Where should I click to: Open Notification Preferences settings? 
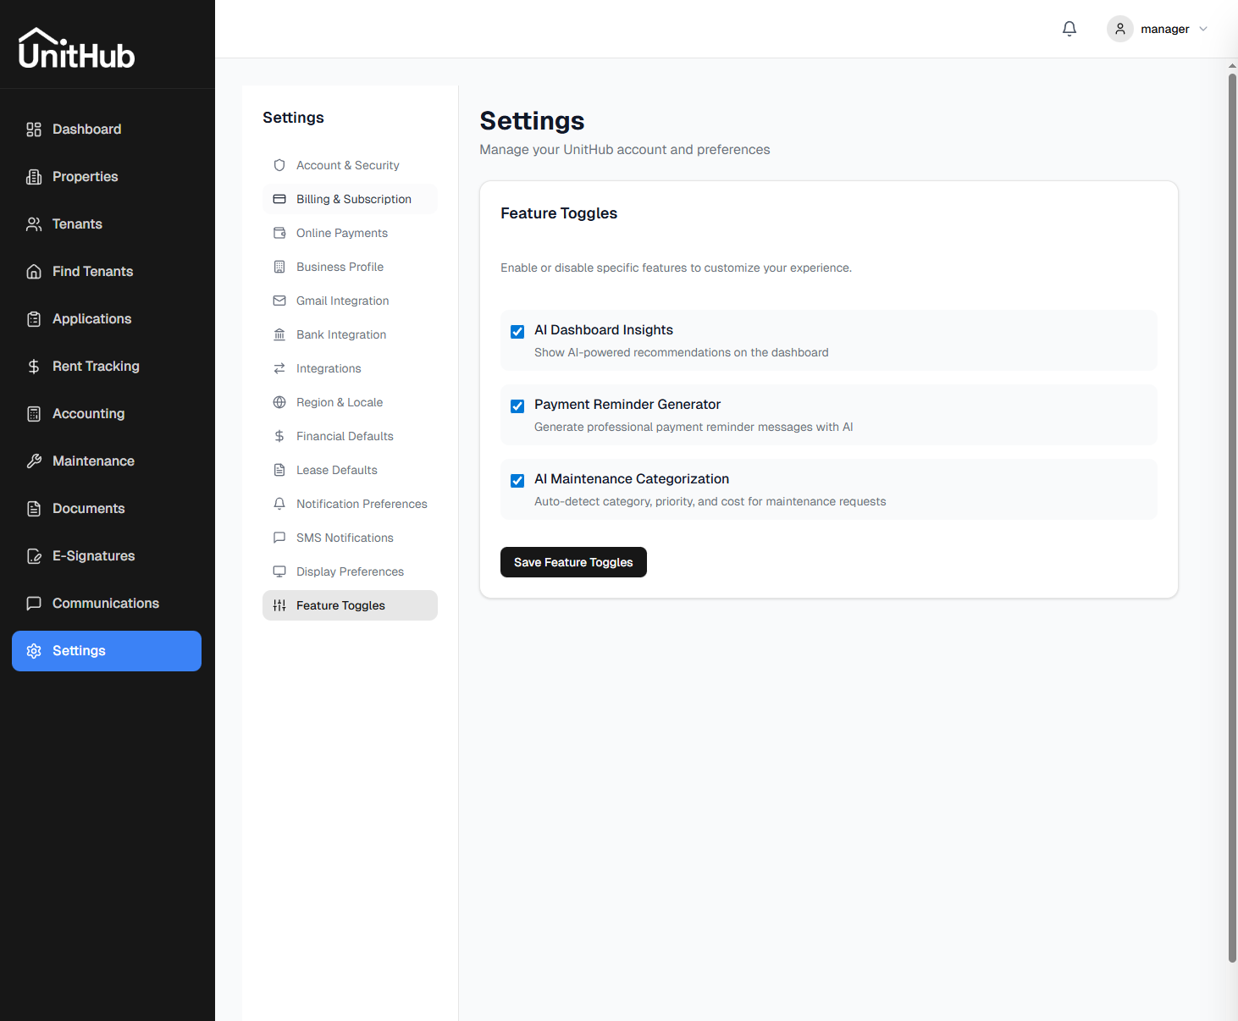point(362,504)
